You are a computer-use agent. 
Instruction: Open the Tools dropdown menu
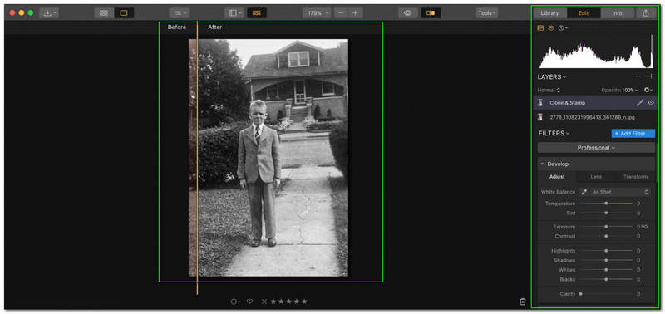tap(486, 13)
